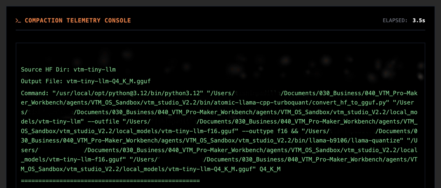Click the "Source HF Dir: vtm-tiny-llm" line
This screenshot has width=441, height=188.
pyautogui.click(x=68, y=69)
